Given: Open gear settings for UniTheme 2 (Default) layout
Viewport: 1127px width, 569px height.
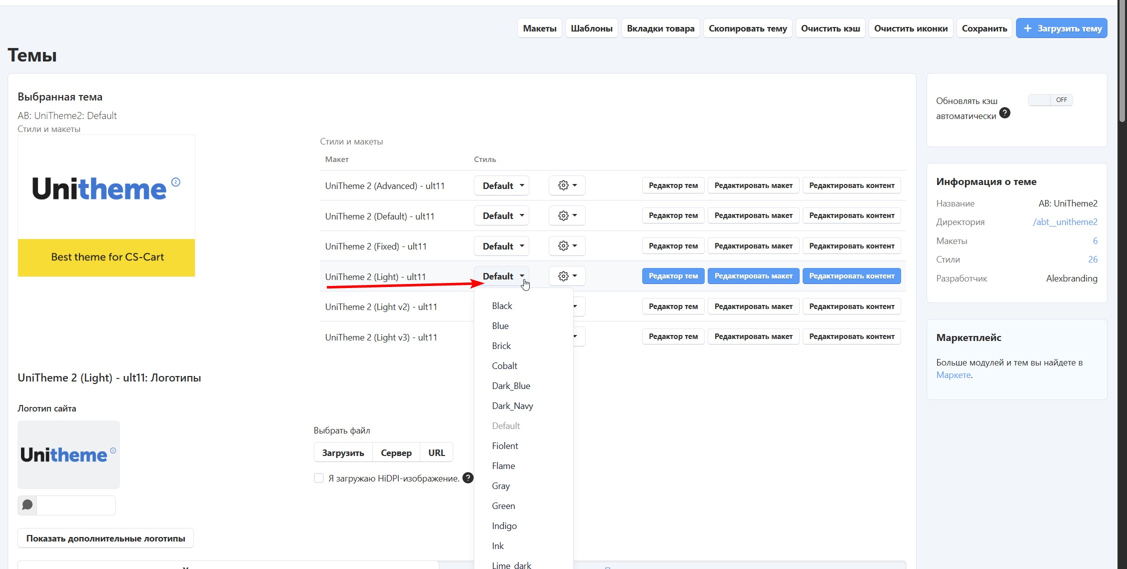Looking at the screenshot, I should coord(567,215).
